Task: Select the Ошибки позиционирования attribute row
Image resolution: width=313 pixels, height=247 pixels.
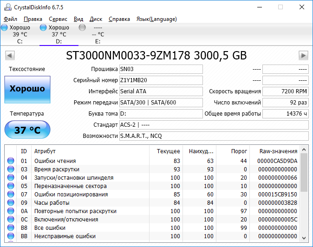Action: pyautogui.click(x=153, y=195)
